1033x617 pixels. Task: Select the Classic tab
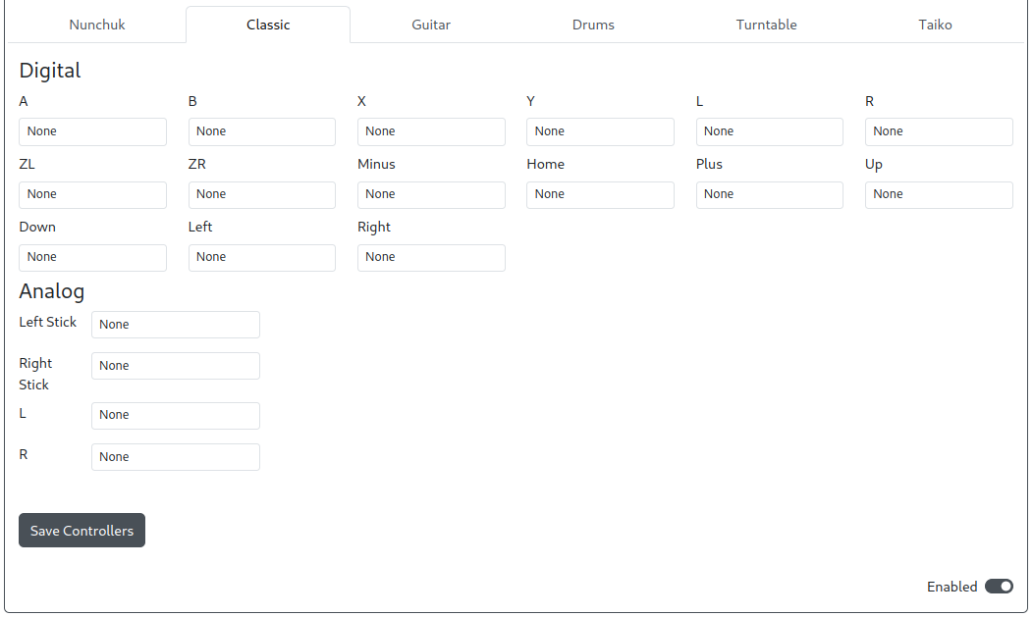click(x=268, y=25)
